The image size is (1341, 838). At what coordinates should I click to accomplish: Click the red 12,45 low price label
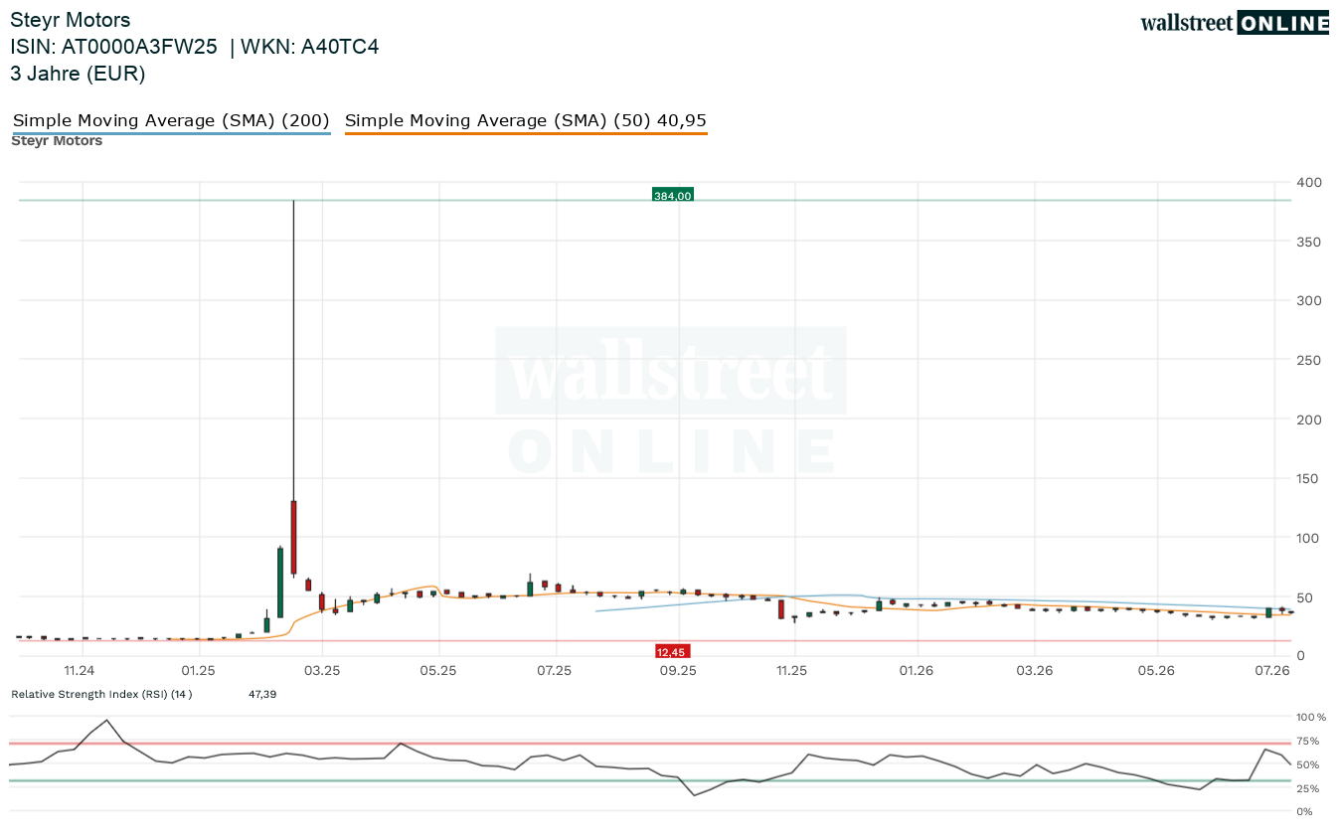point(671,651)
